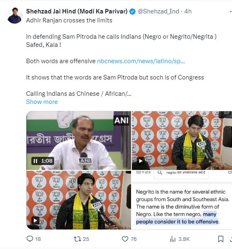View post analytics showing 3.8K views
The image size is (232, 249).
pyautogui.click(x=179, y=239)
